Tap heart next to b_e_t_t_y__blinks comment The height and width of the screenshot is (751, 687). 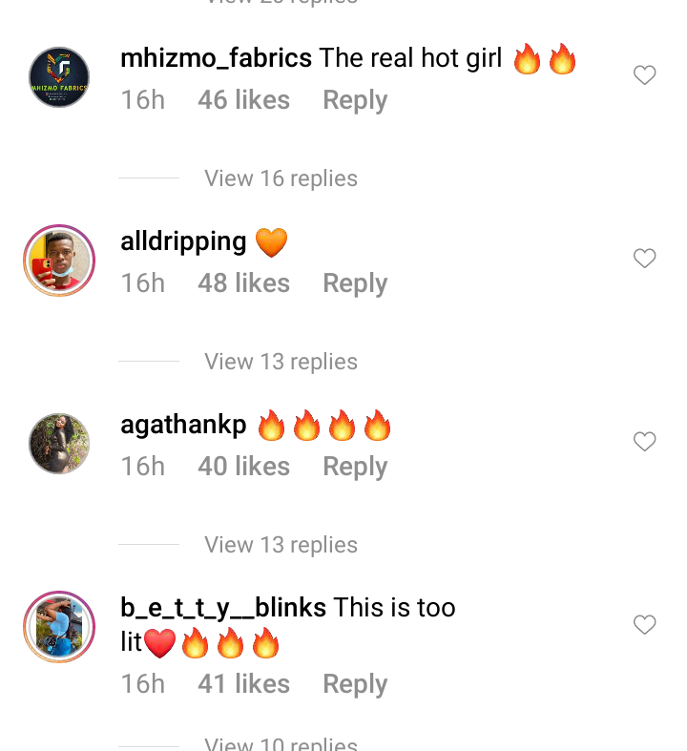click(x=644, y=624)
